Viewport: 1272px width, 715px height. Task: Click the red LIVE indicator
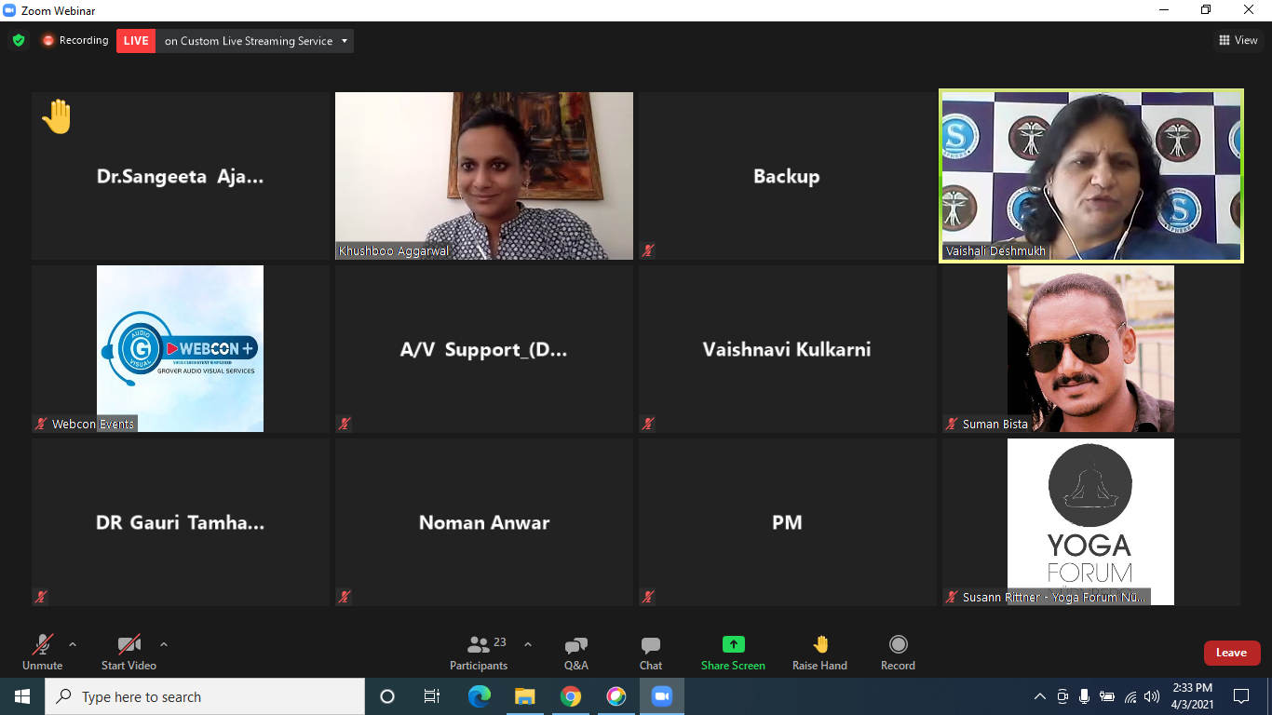[136, 41]
